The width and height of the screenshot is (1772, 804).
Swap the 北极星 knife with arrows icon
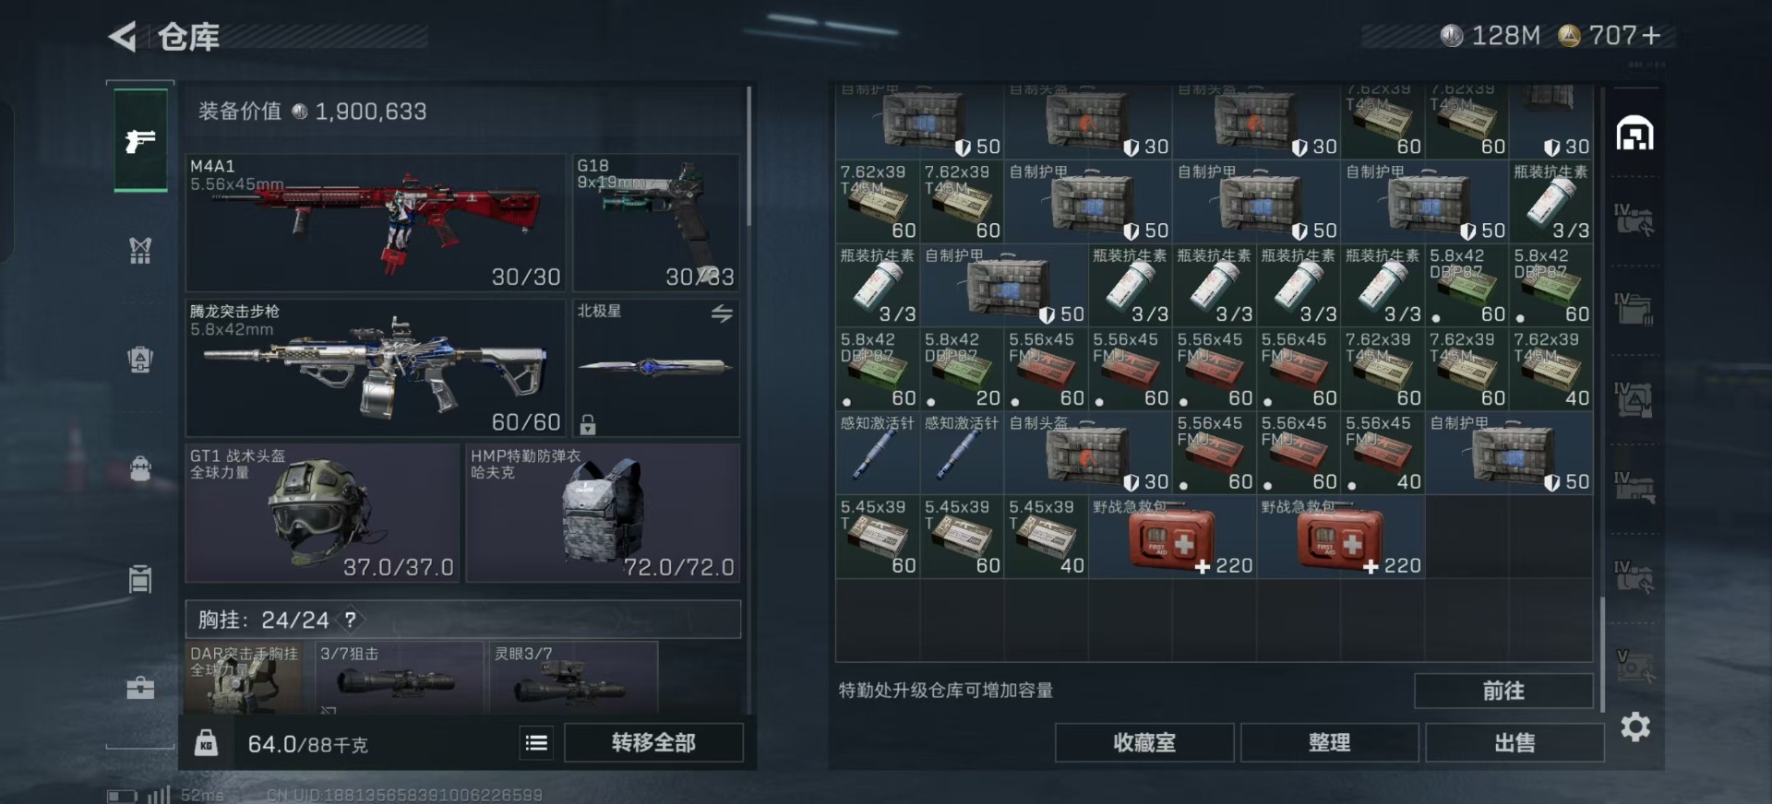coord(722,313)
